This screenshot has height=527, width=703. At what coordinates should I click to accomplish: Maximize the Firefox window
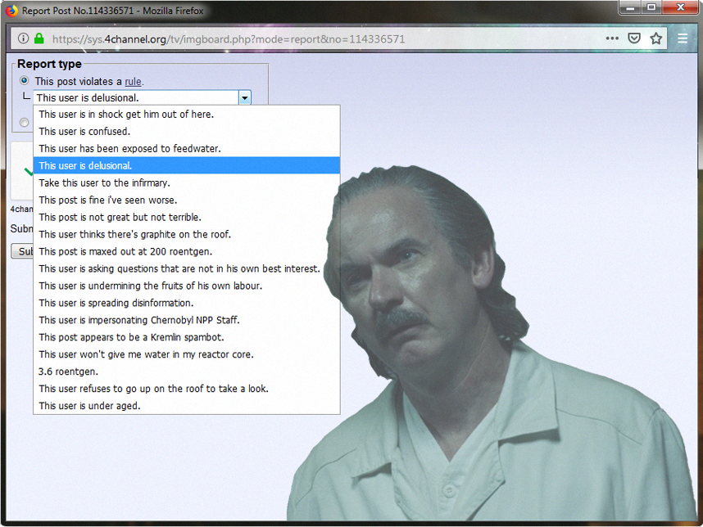click(x=651, y=7)
